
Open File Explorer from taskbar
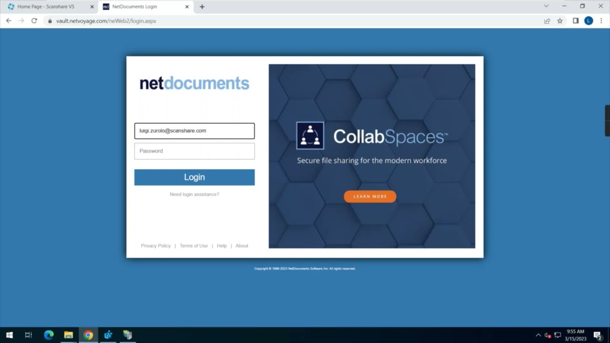69,335
